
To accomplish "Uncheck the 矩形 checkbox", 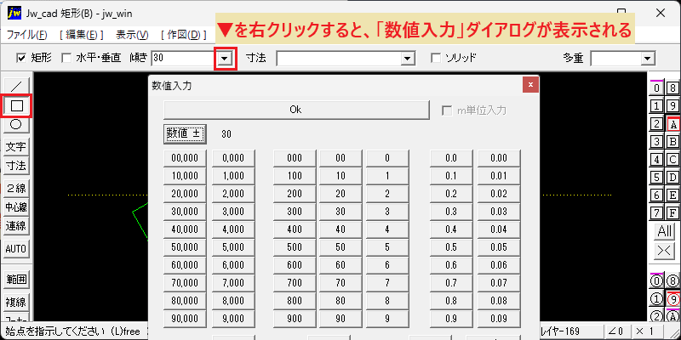I will (20, 58).
